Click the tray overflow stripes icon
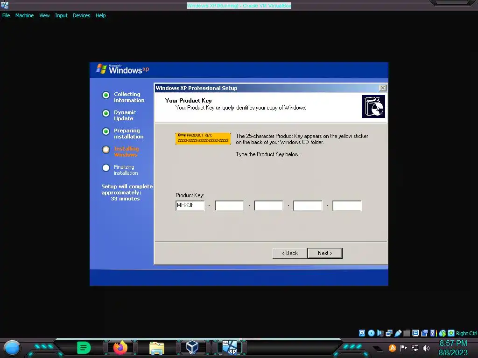The height and width of the screenshot is (358, 478). (x=378, y=349)
